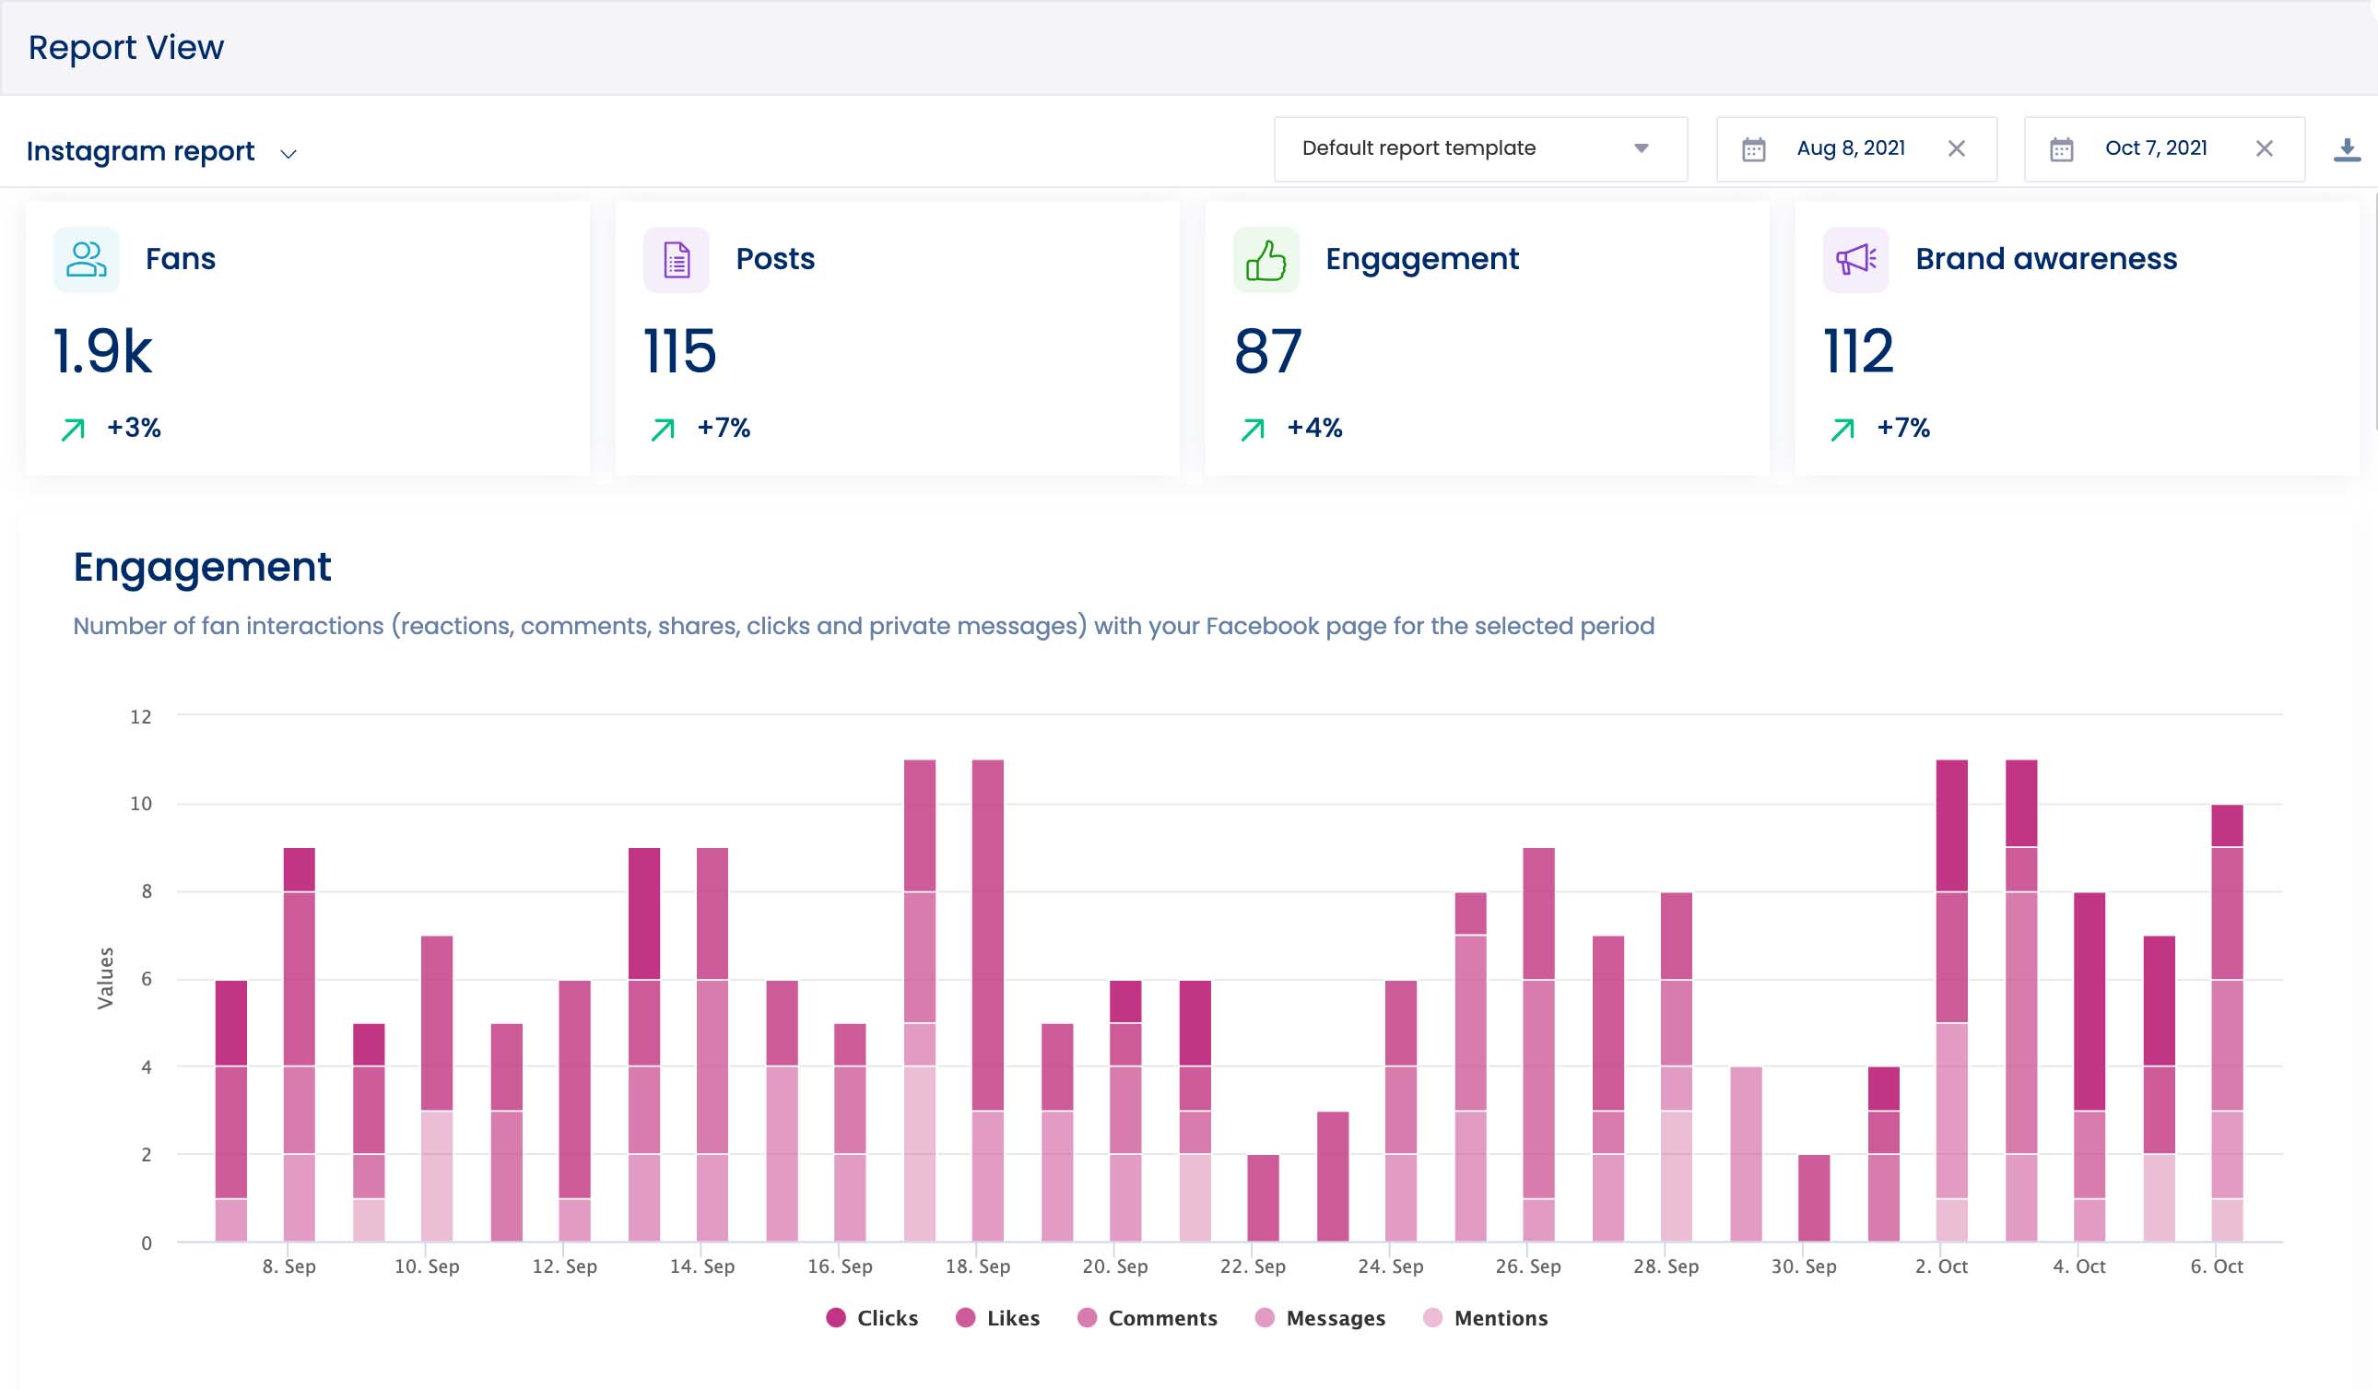Open the Instagram report selector

(142, 150)
